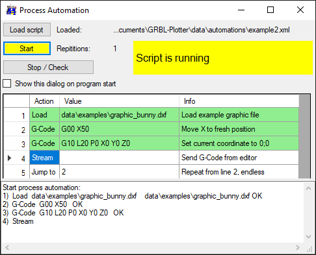Image resolution: width=316 pixels, height=255 pixels.
Task: Select the G-Code action cell in row 2
Action: click(x=44, y=129)
